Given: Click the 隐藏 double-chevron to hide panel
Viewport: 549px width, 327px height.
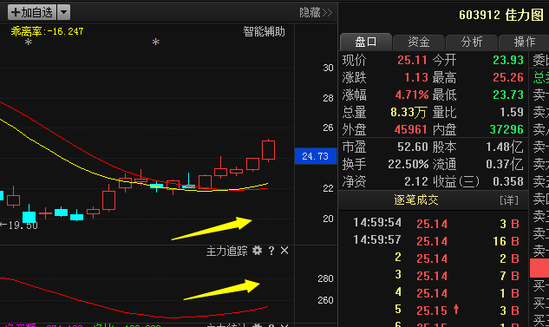Looking at the screenshot, I should (x=327, y=13).
